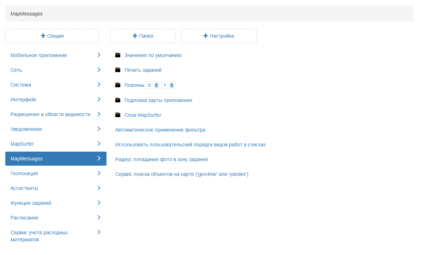Open Слои MapSurfer folder
The image size is (424, 255).
tap(143, 115)
